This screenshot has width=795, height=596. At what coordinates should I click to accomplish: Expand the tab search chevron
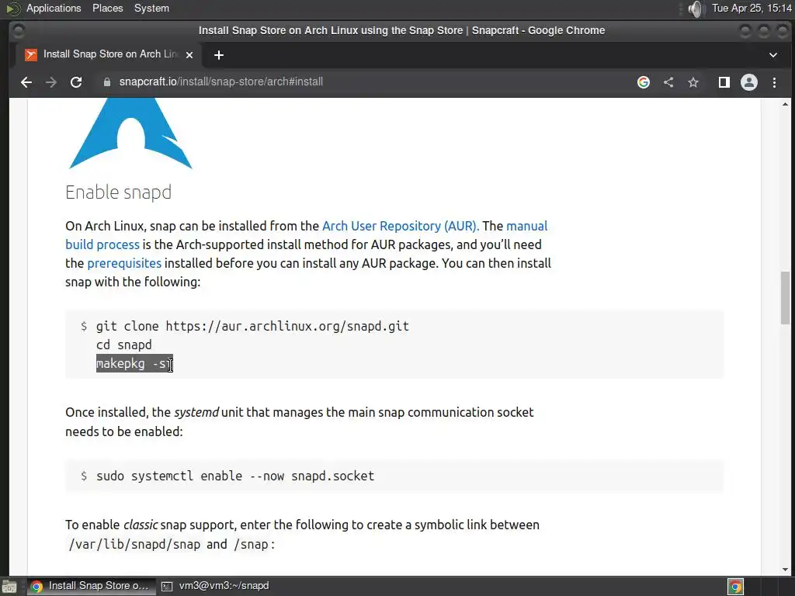click(773, 55)
